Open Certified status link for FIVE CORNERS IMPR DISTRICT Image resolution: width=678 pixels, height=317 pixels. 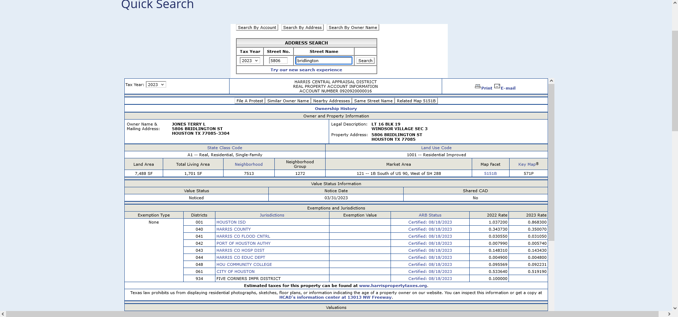tap(430, 279)
